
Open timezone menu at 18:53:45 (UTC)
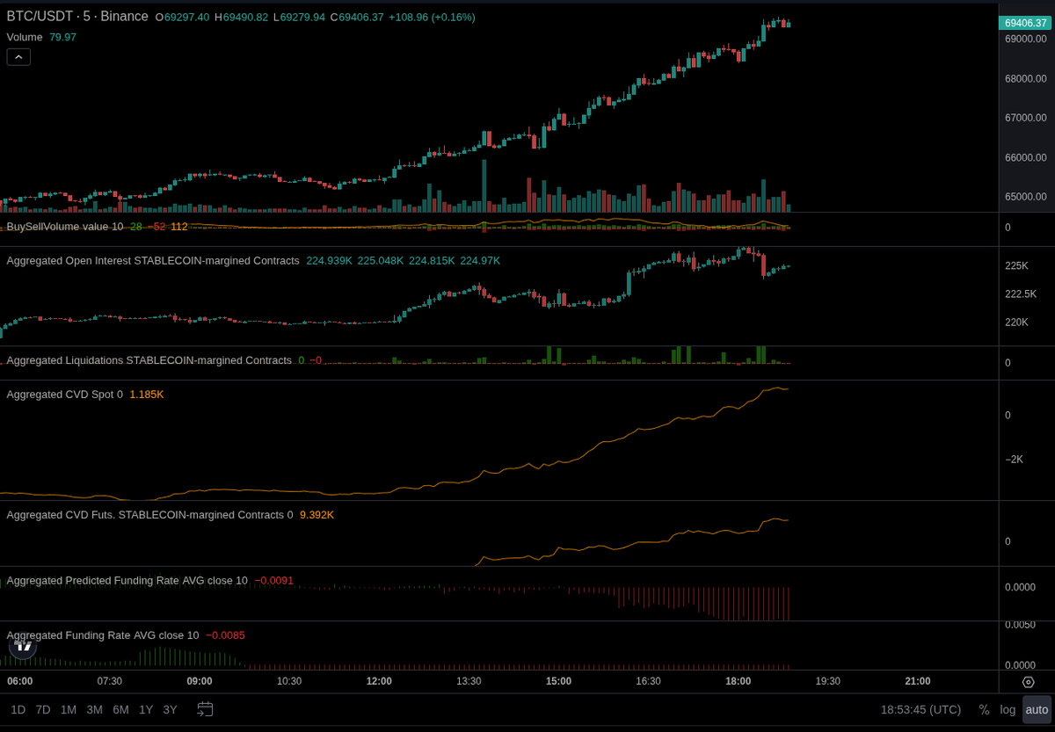920,710
